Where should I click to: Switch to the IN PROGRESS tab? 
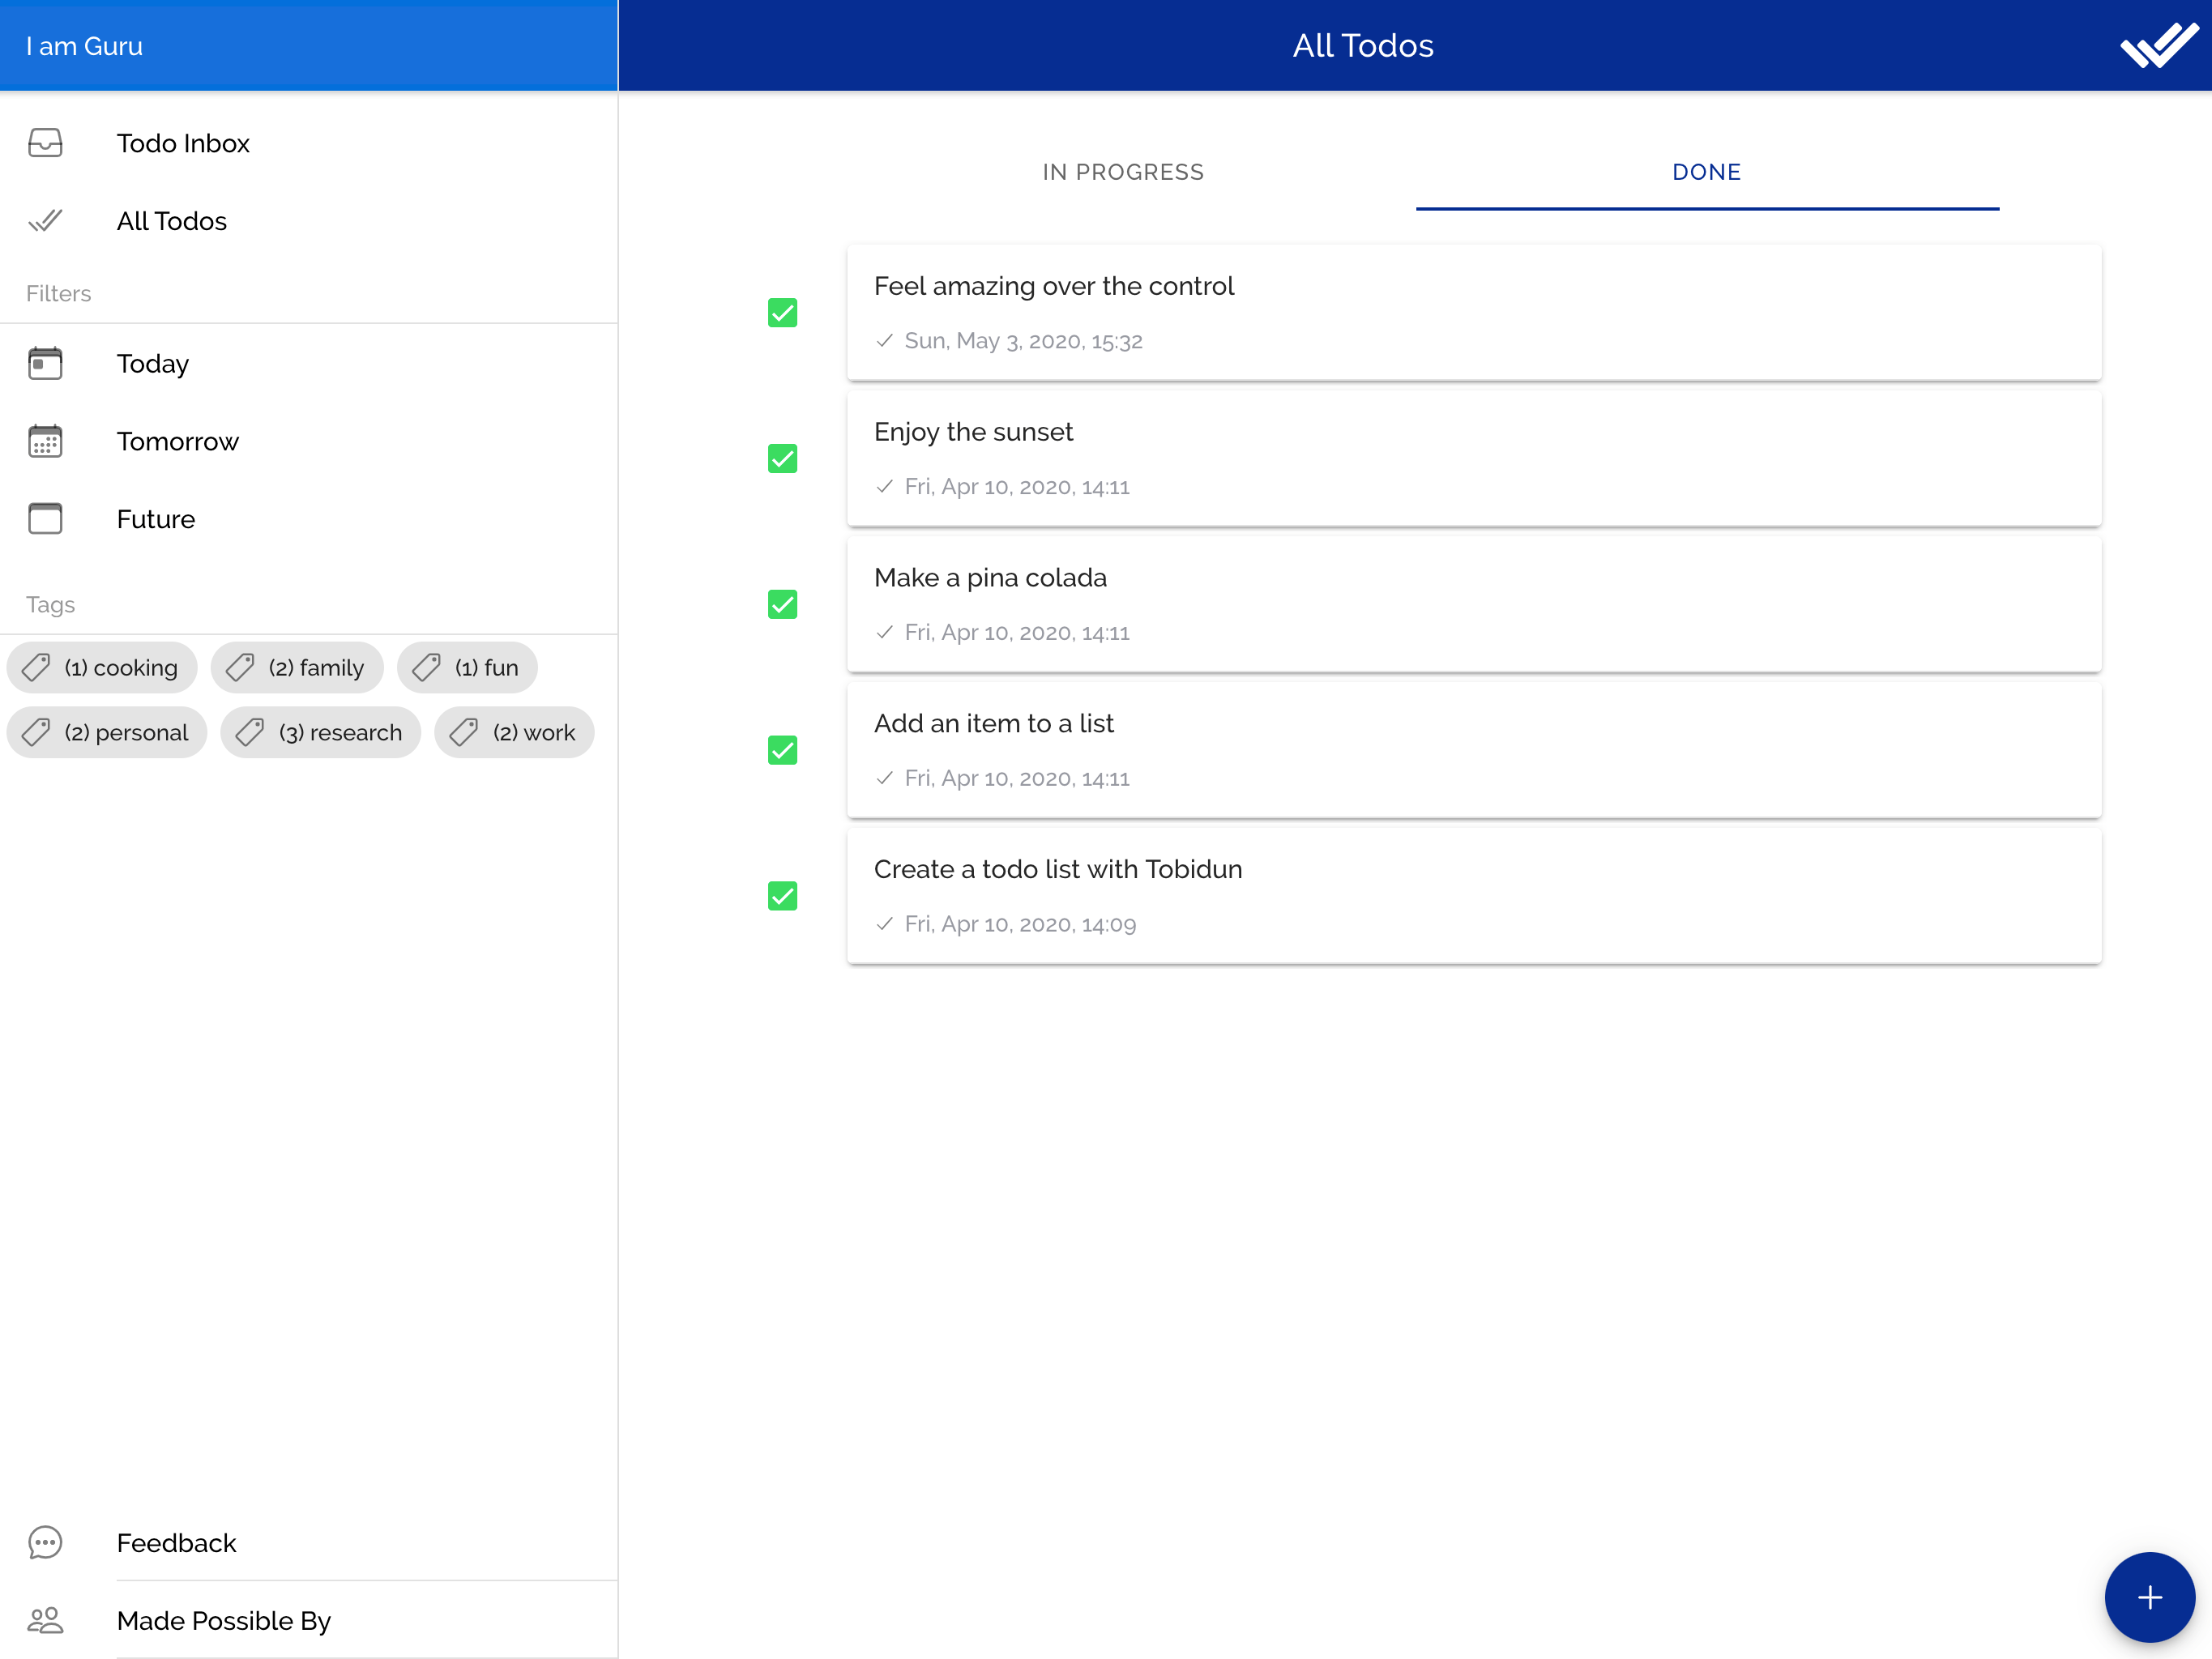tap(1123, 172)
